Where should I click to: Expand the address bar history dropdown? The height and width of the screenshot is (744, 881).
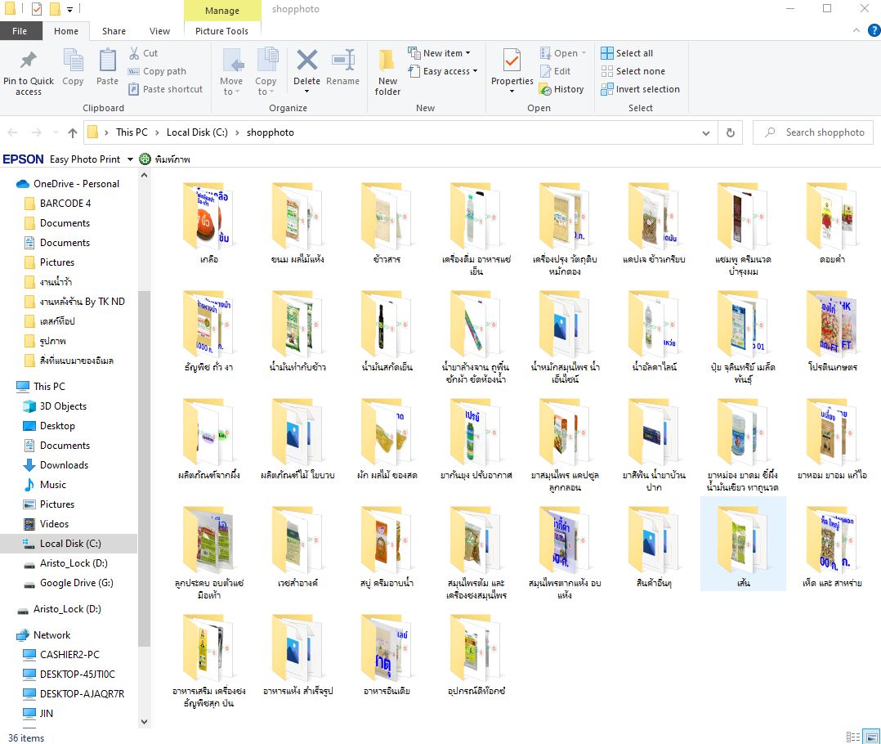(706, 132)
